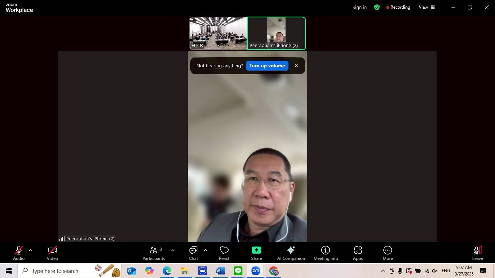Turn on camera with Video button
This screenshot has height=278, width=495.
[x=52, y=253]
